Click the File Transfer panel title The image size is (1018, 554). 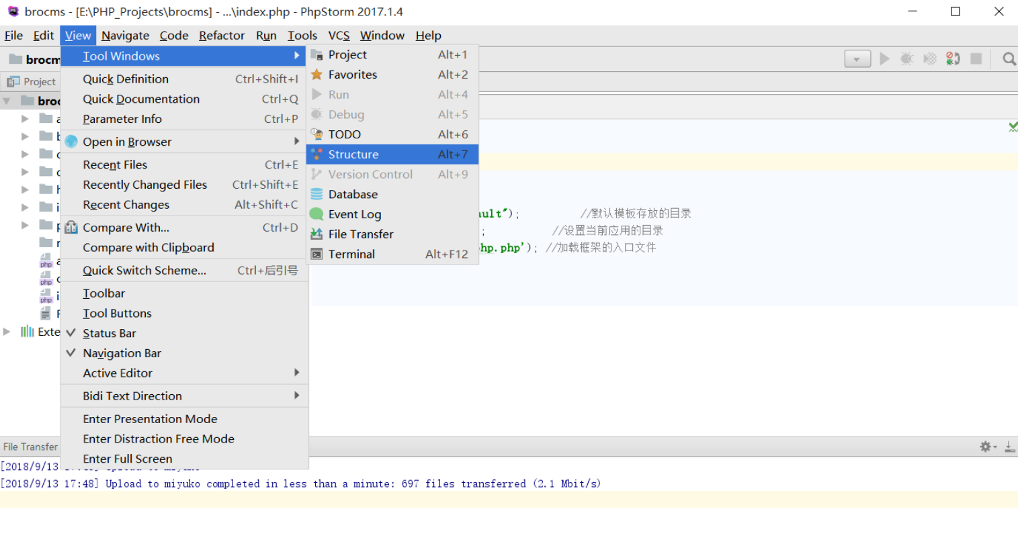pos(30,447)
